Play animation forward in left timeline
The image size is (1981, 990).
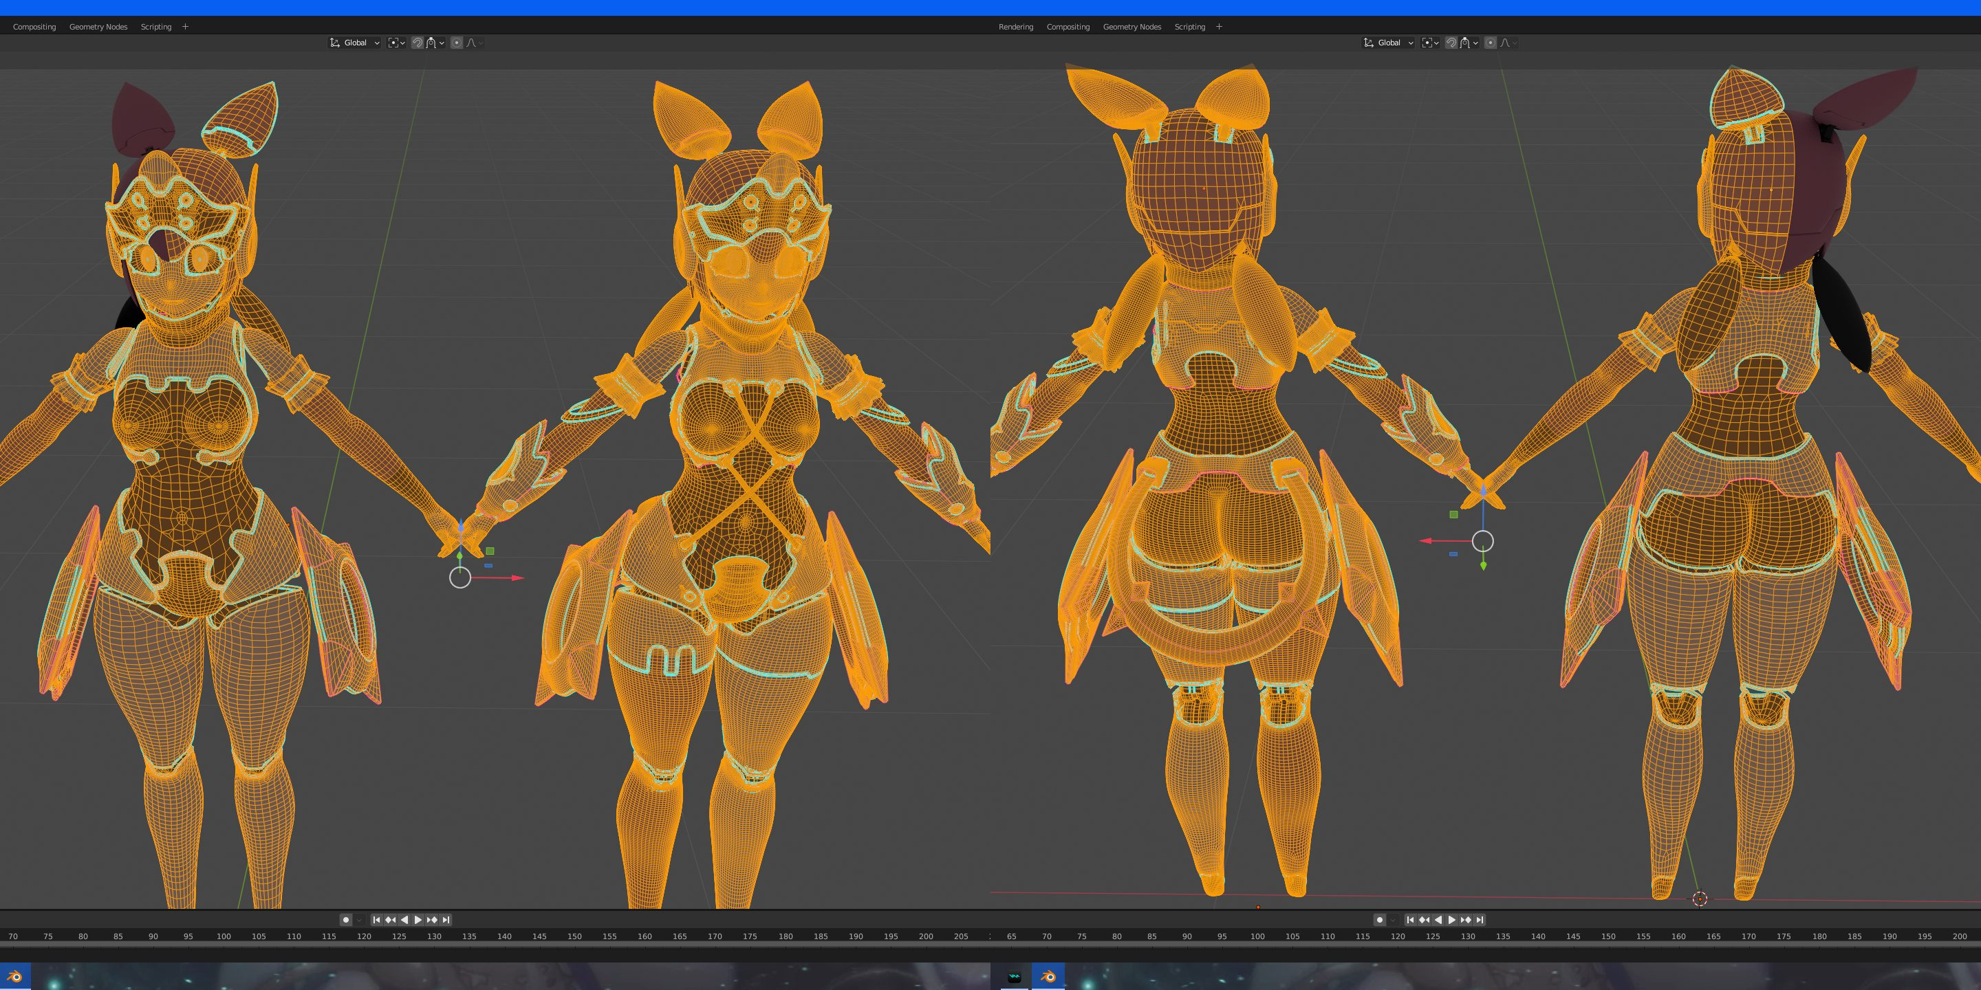pyautogui.click(x=418, y=920)
